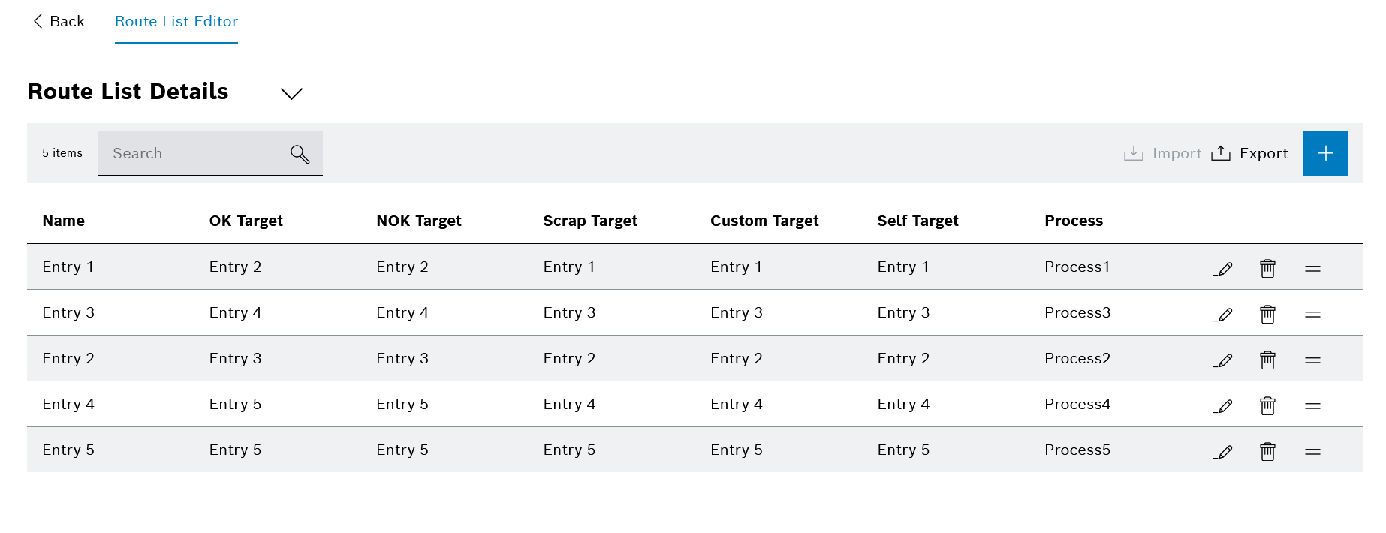Expand the Route List Details section
Viewport: 1386px width, 533px height.
point(291,93)
